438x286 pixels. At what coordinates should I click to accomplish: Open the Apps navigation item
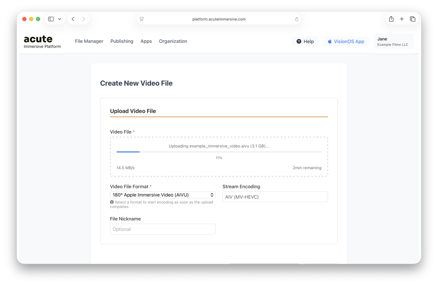146,42
